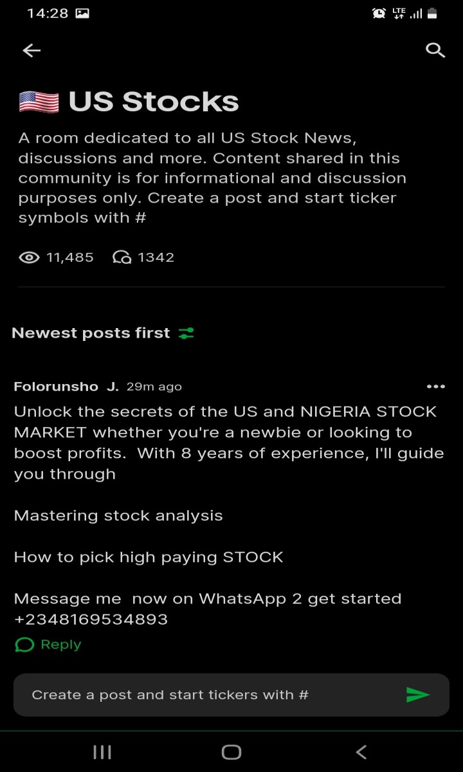Tap the back arrow icon
This screenshot has height=772, width=463.
(x=32, y=51)
